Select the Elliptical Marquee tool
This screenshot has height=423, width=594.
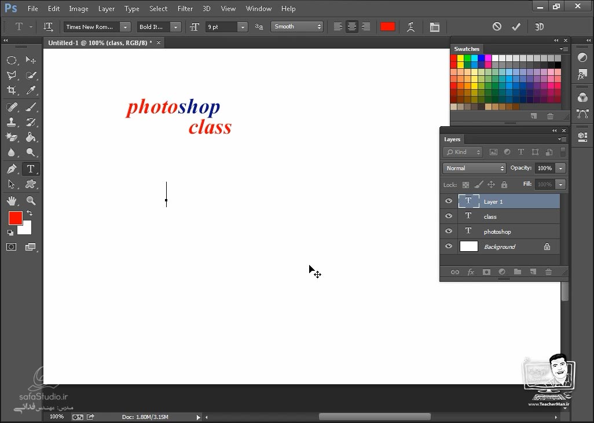(x=12, y=60)
